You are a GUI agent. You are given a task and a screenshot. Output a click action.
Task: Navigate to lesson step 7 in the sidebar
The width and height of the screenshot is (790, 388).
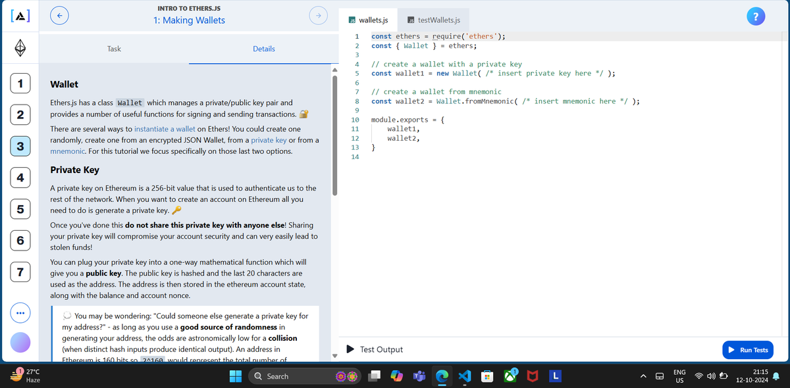coord(20,272)
